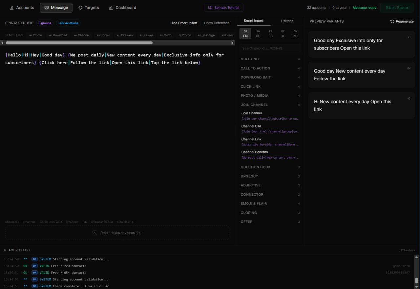This screenshot has height=289, width=420.
Task: Expand the GREETING snippet category
Action: pos(270,59)
